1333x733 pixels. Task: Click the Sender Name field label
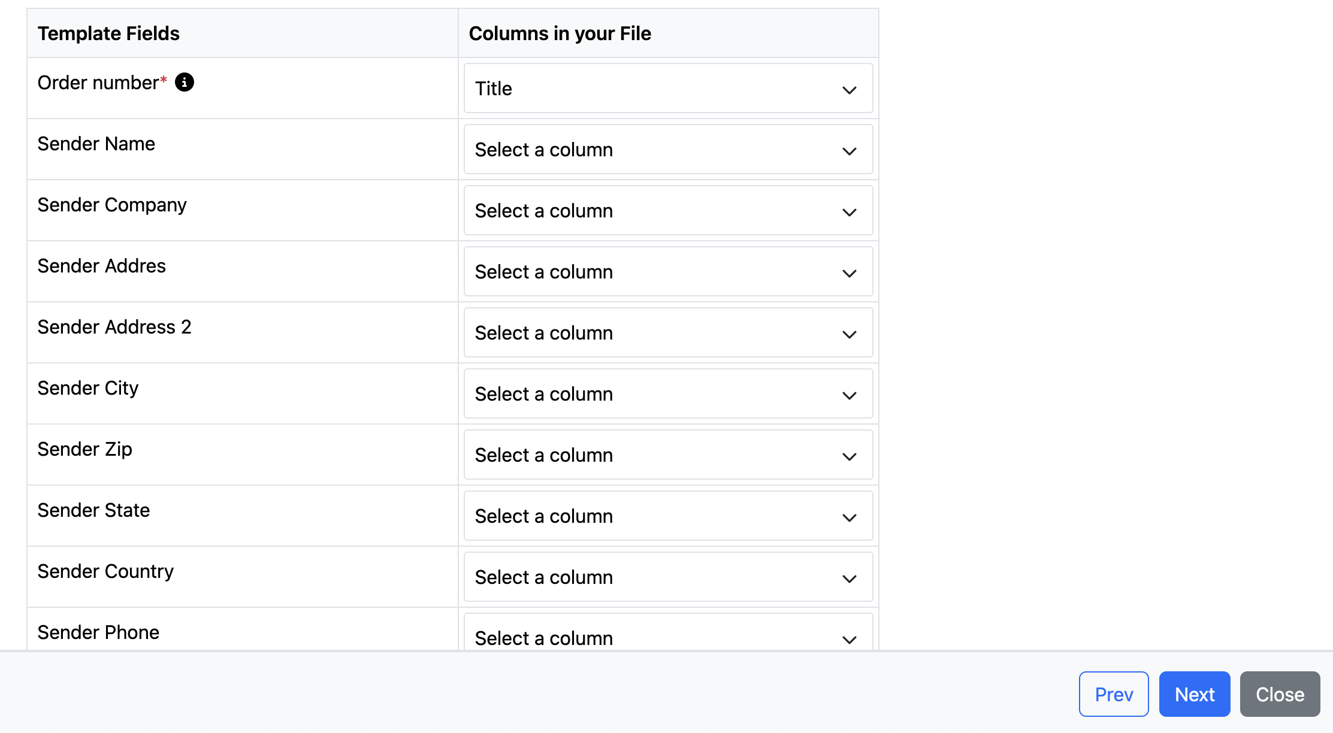click(96, 144)
